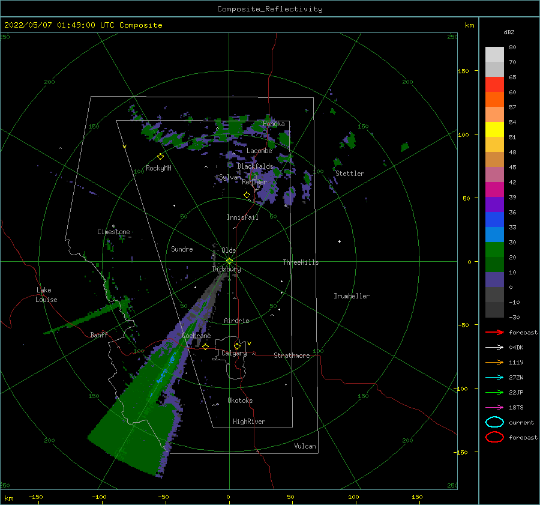
Task: Click the cyan 'current' ellipse icon
Action: click(x=494, y=422)
